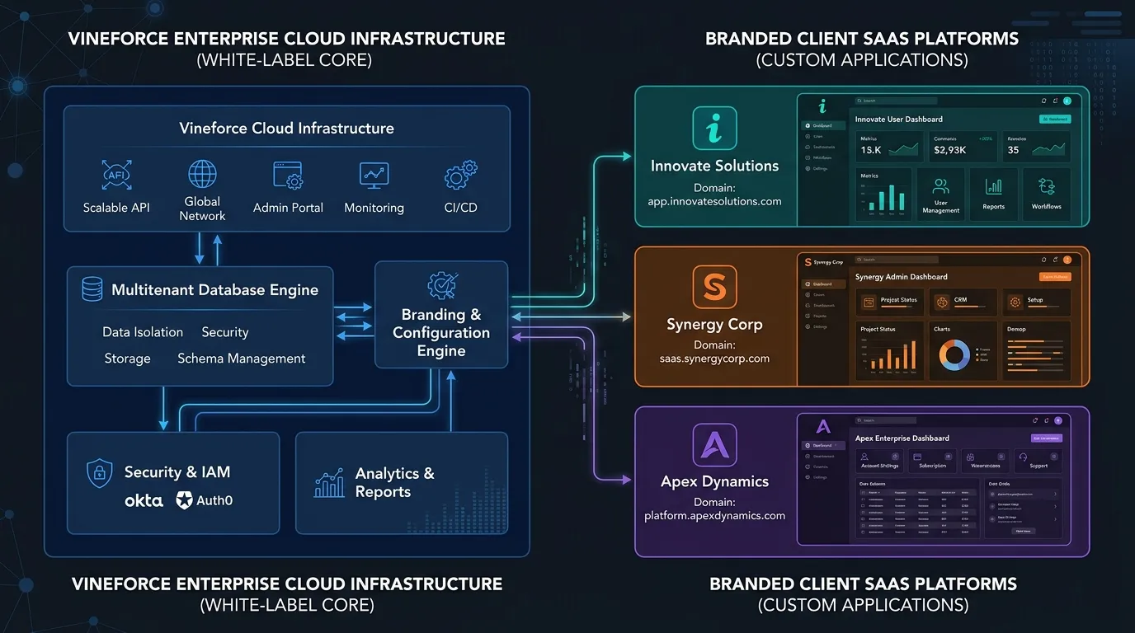The image size is (1135, 633).
Task: Click "platform.apexdynamics.com" domain text
Action: (x=714, y=516)
